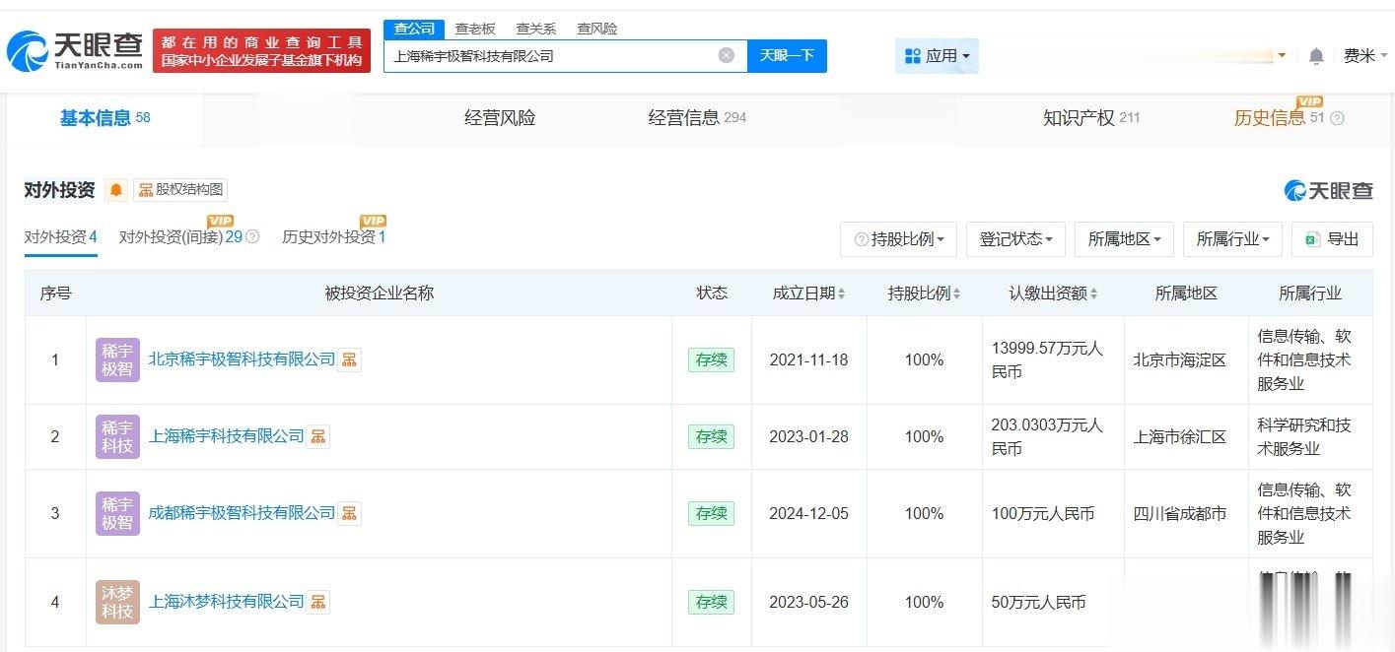Image resolution: width=1395 pixels, height=652 pixels.
Task: Open equity chart icon next to 北京稀宇极智科技有限公司
Action: (x=349, y=360)
